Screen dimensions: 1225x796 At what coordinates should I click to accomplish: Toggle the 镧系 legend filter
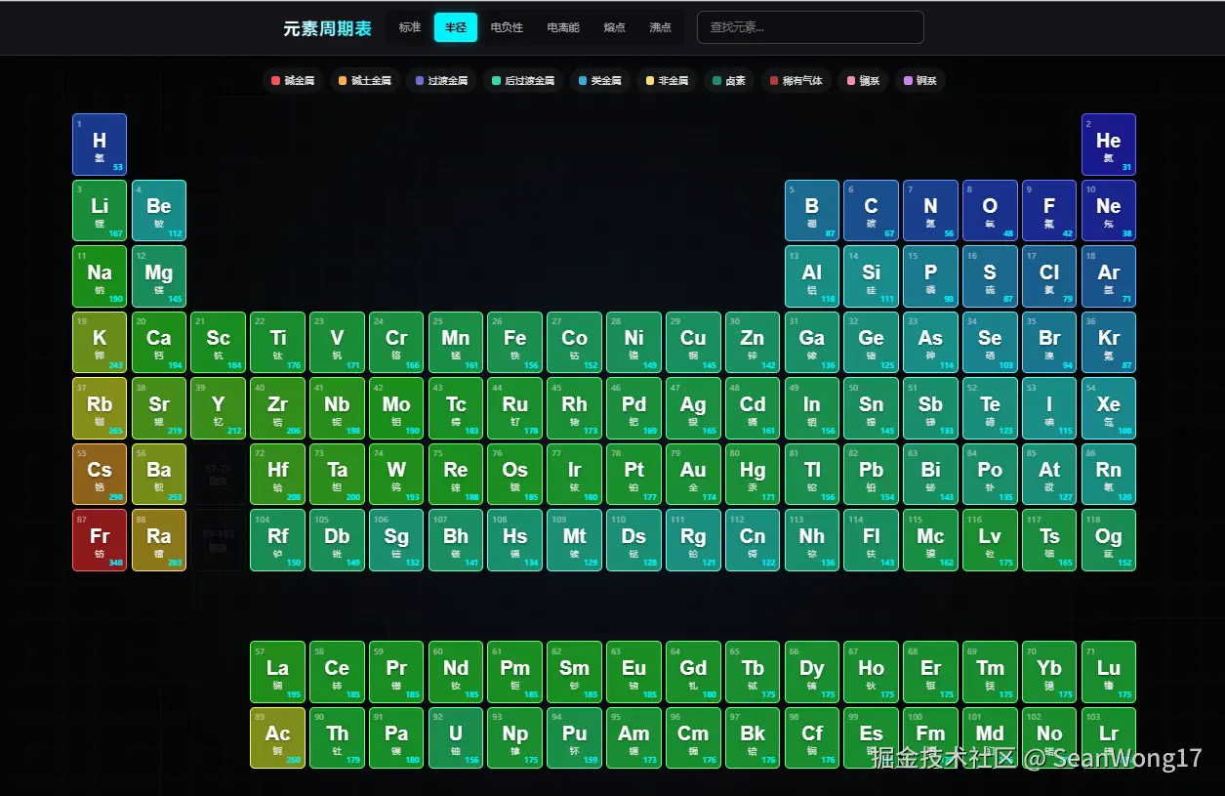[863, 80]
